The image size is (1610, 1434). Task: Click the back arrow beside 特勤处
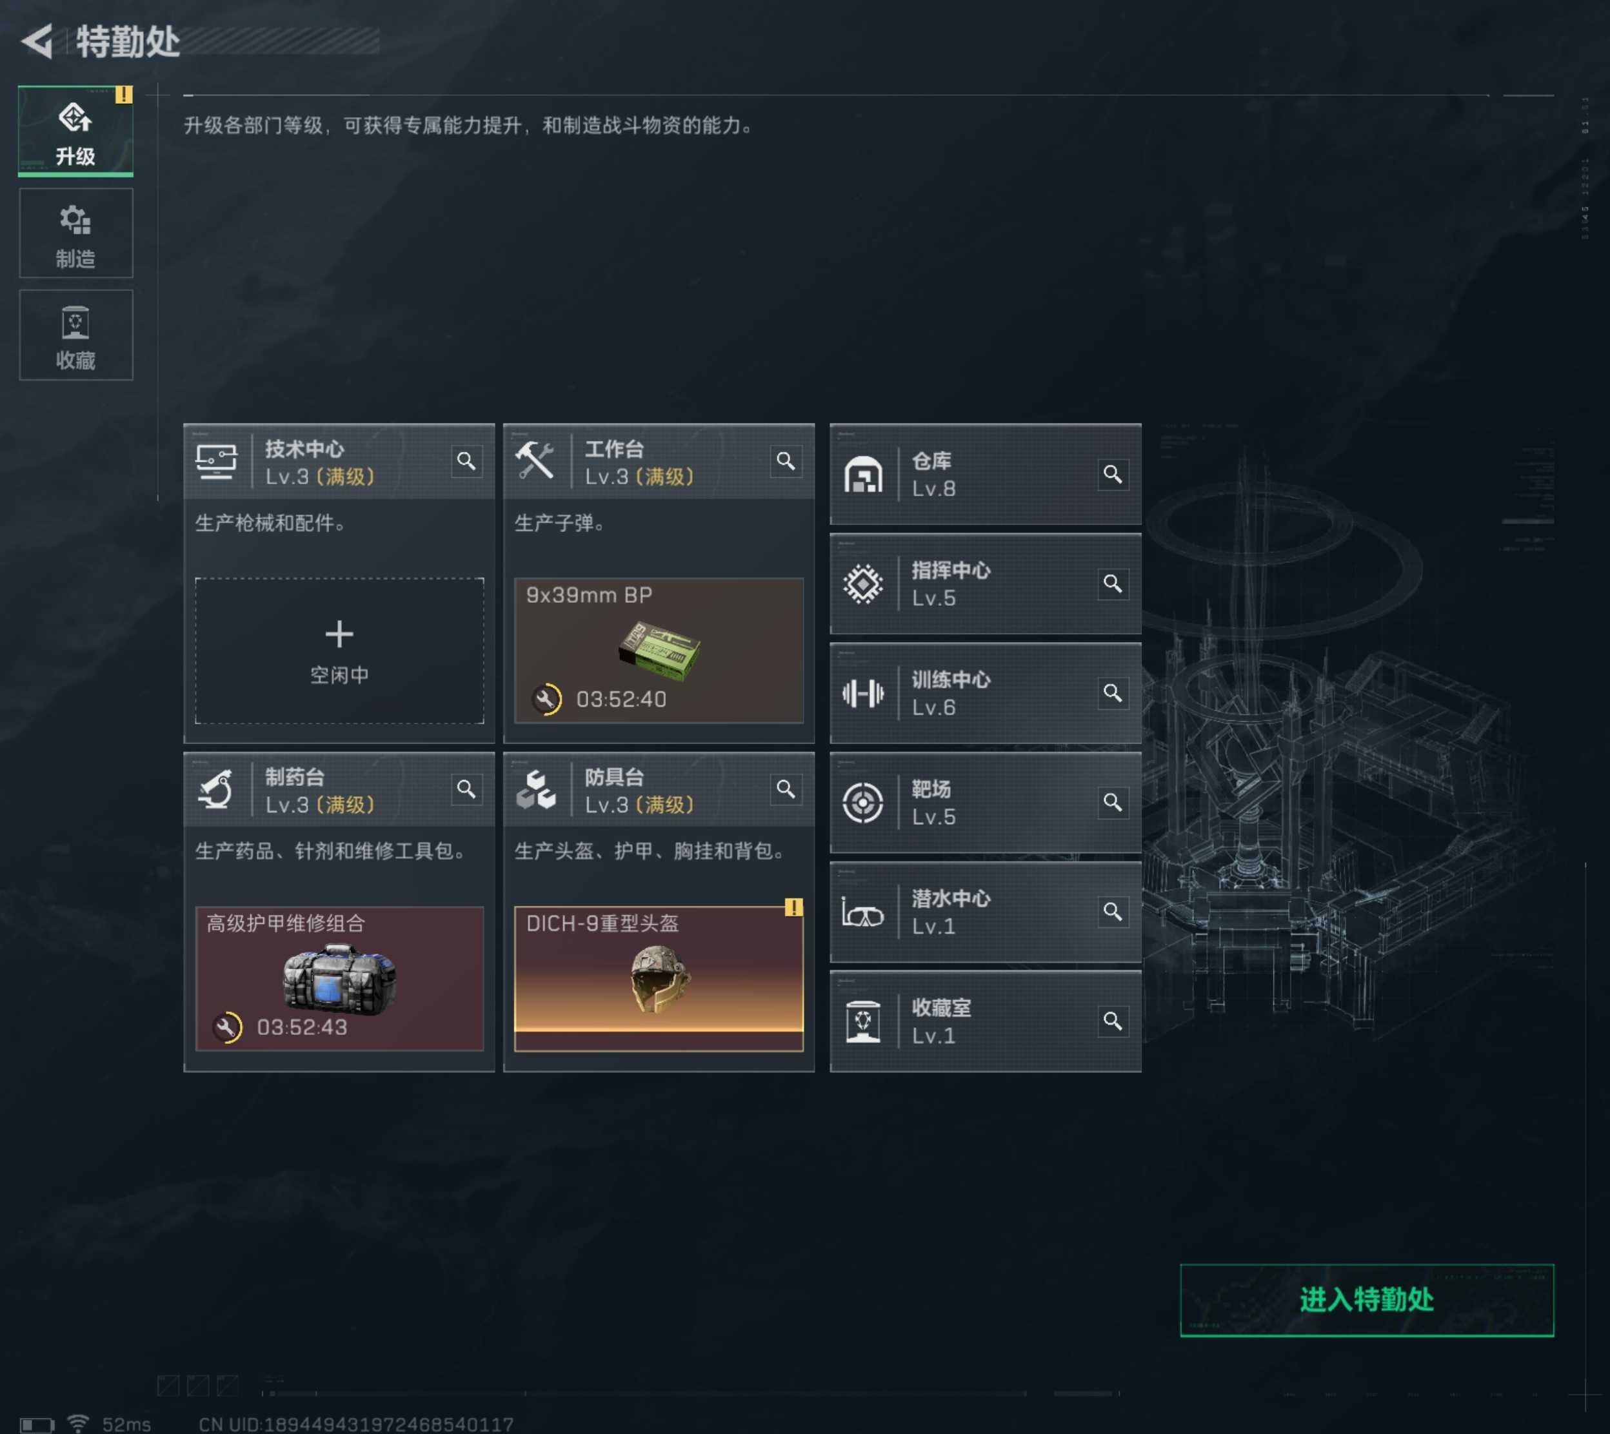37,41
